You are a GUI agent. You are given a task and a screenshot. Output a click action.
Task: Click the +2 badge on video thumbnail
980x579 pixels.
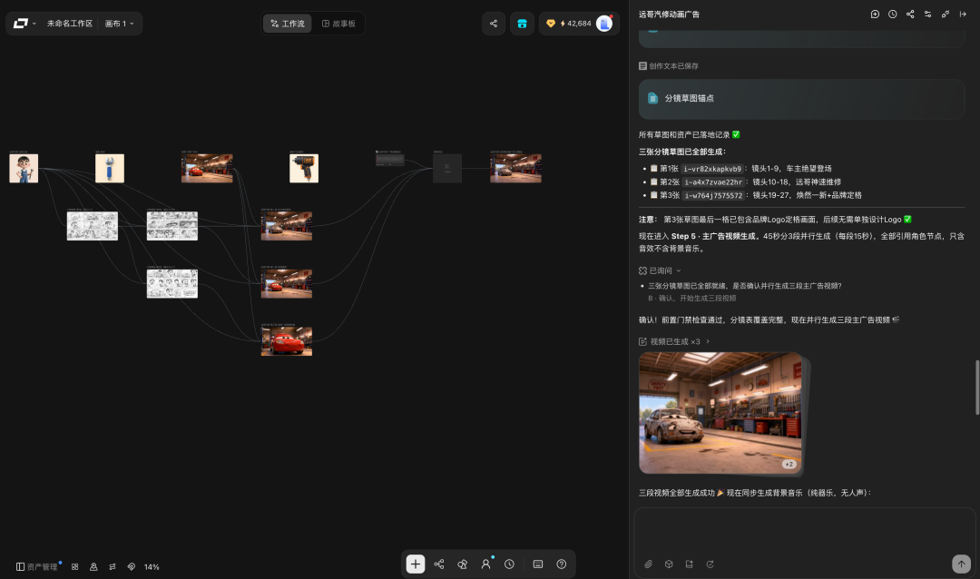(789, 464)
